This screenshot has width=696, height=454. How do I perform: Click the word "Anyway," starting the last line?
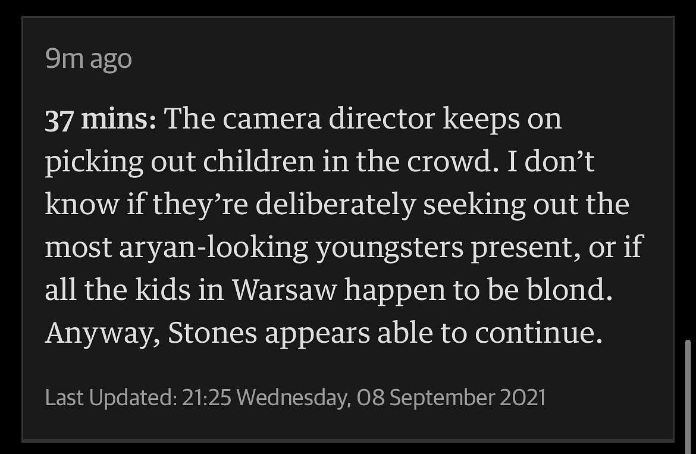tap(102, 333)
